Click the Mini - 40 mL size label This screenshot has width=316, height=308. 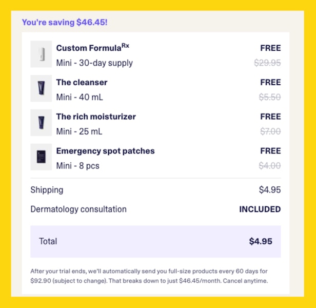[80, 97]
